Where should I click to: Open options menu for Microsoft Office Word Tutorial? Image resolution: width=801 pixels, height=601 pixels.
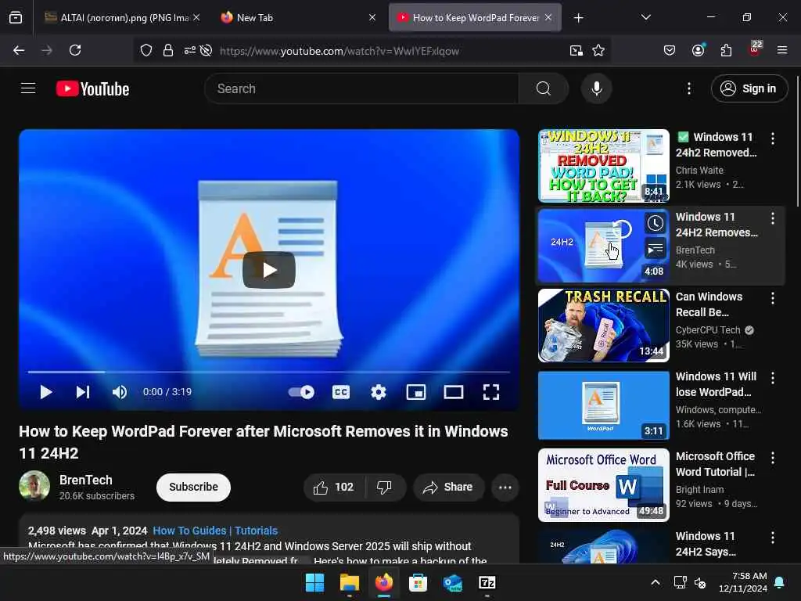tap(772, 458)
